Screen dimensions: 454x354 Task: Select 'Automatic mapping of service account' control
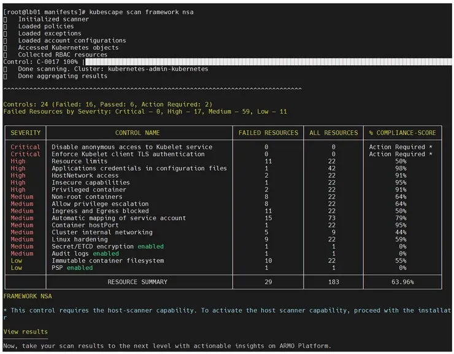coord(118,218)
